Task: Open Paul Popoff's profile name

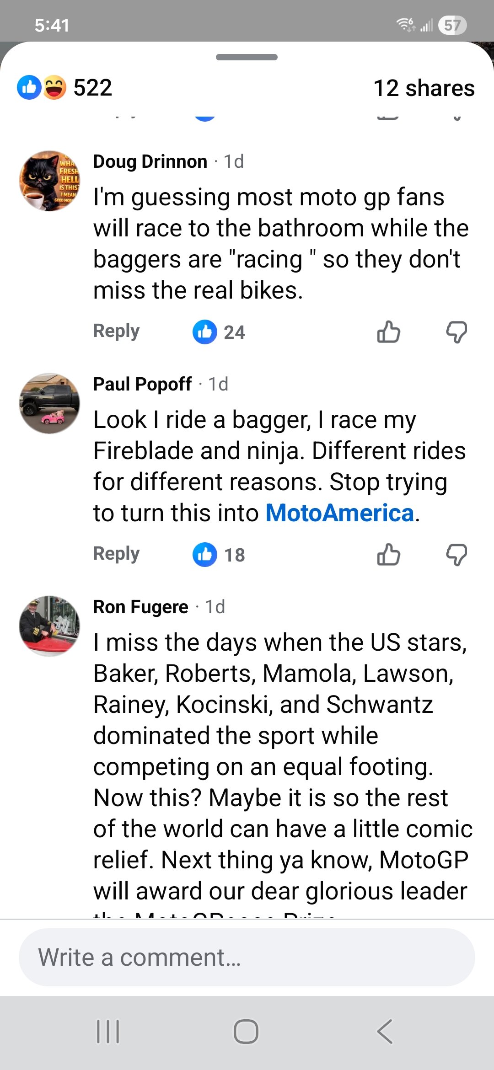Action: coord(142,384)
